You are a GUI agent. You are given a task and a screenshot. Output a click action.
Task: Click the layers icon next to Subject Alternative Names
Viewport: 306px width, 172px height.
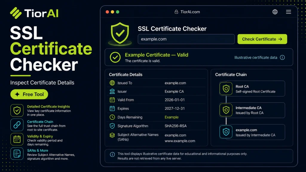point(112,135)
